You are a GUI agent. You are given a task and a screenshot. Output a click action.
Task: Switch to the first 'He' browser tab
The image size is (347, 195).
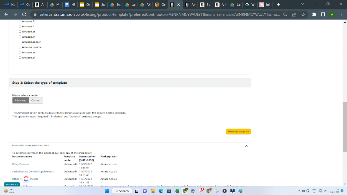(x=10, y=5)
